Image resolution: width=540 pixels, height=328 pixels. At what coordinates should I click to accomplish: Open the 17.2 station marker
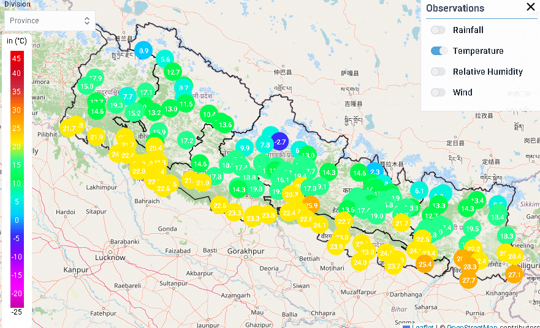tap(186, 141)
